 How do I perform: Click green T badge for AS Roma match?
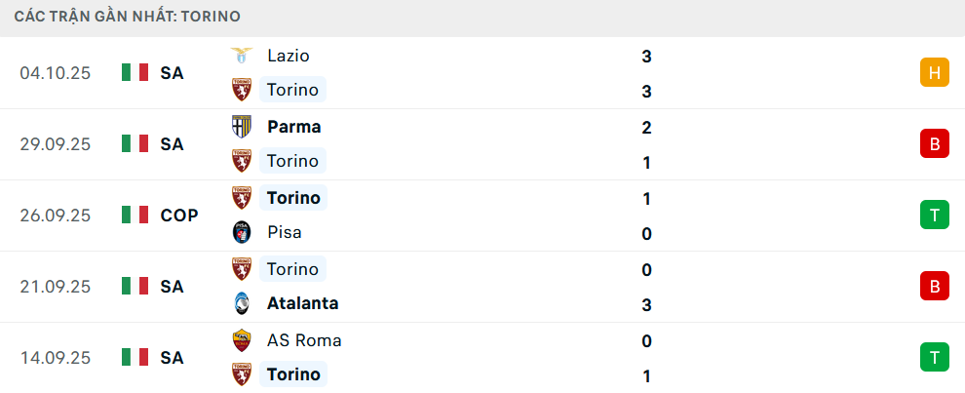click(934, 358)
